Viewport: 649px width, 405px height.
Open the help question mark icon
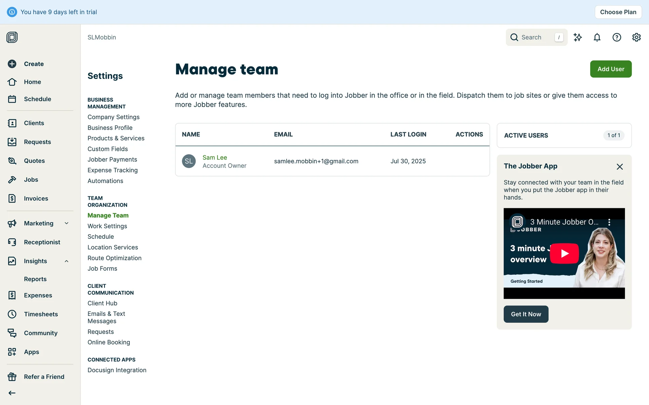click(x=617, y=37)
